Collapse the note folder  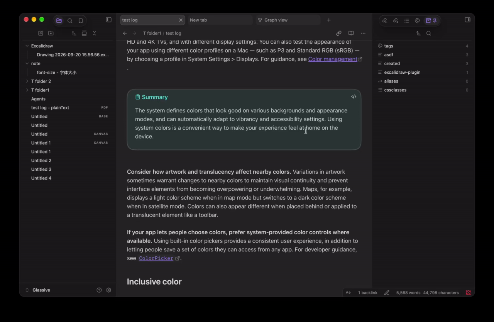27,64
